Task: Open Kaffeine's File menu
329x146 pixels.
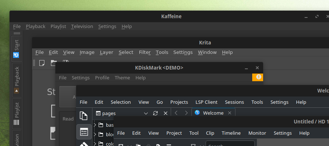Action: coord(17,27)
